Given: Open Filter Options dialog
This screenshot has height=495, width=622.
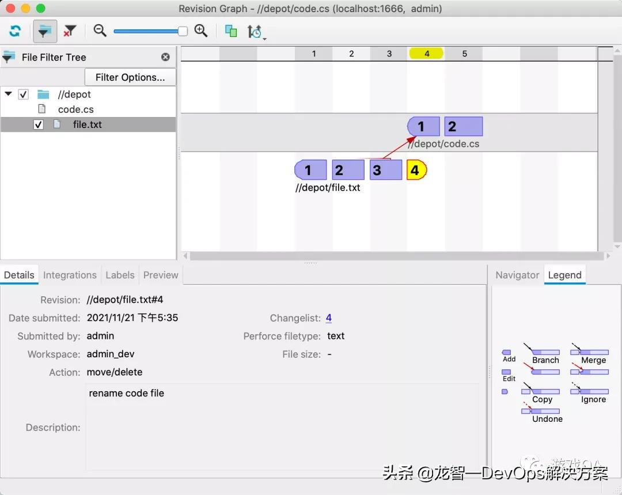Looking at the screenshot, I should (130, 77).
